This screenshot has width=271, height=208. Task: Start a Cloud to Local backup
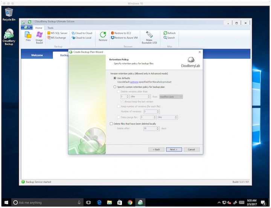tap(81, 38)
